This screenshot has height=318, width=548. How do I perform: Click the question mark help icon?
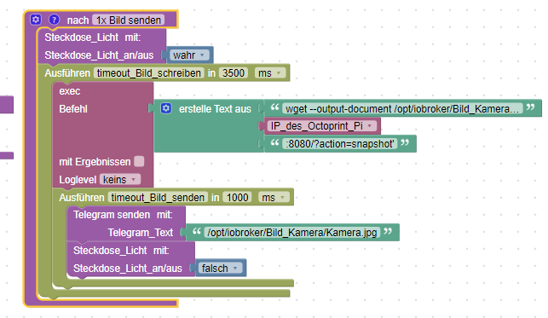click(x=54, y=20)
